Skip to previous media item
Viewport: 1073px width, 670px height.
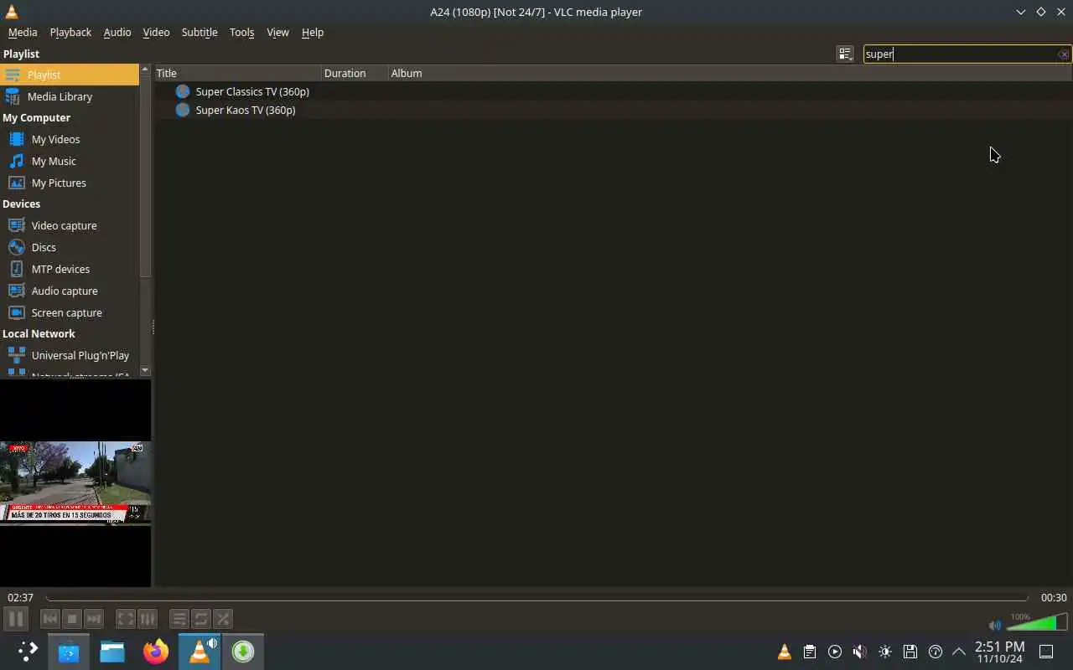(50, 619)
